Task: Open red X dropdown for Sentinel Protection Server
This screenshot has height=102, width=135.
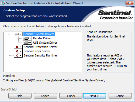Action: pyautogui.click(x=18, y=47)
